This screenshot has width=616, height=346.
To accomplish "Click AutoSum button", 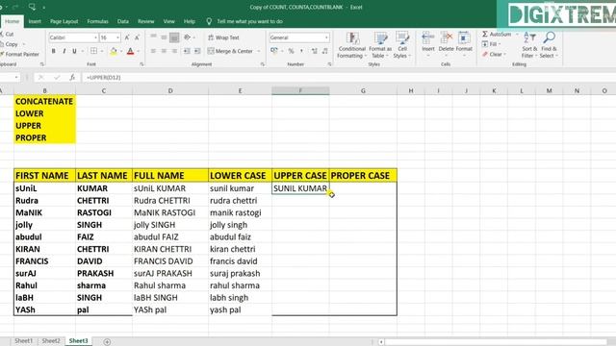I will coord(497,35).
